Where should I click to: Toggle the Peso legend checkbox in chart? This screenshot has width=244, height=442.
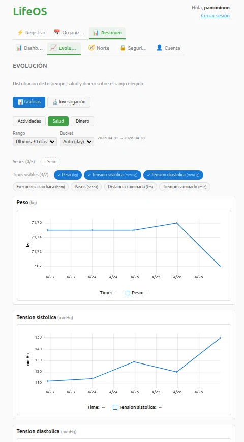[128, 293]
